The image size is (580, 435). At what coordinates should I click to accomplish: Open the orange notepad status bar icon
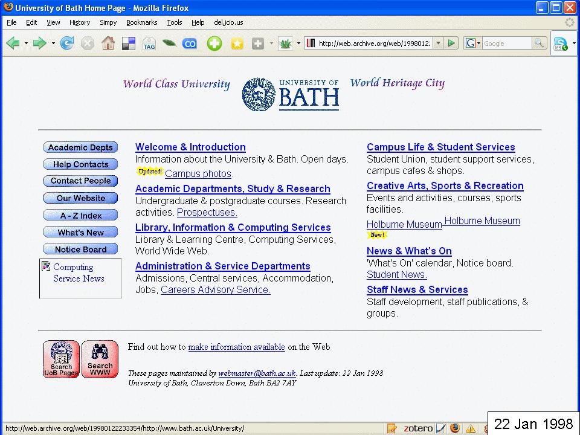(x=391, y=428)
